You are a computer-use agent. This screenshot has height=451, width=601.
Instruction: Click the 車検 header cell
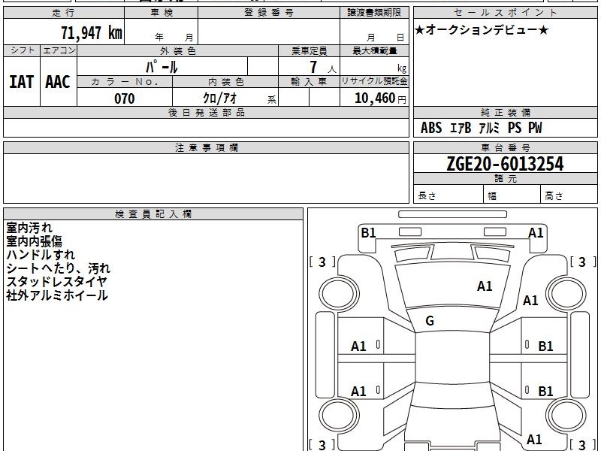162,13
